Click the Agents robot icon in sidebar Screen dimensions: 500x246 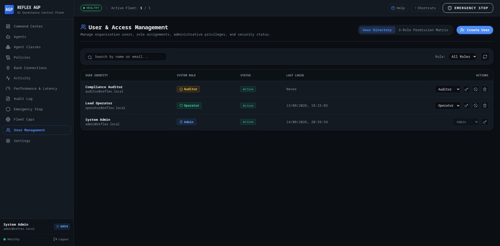[x=8, y=37]
